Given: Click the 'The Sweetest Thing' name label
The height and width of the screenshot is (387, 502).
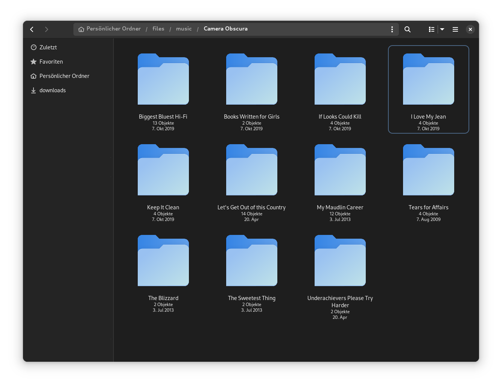Looking at the screenshot, I should coord(252,298).
